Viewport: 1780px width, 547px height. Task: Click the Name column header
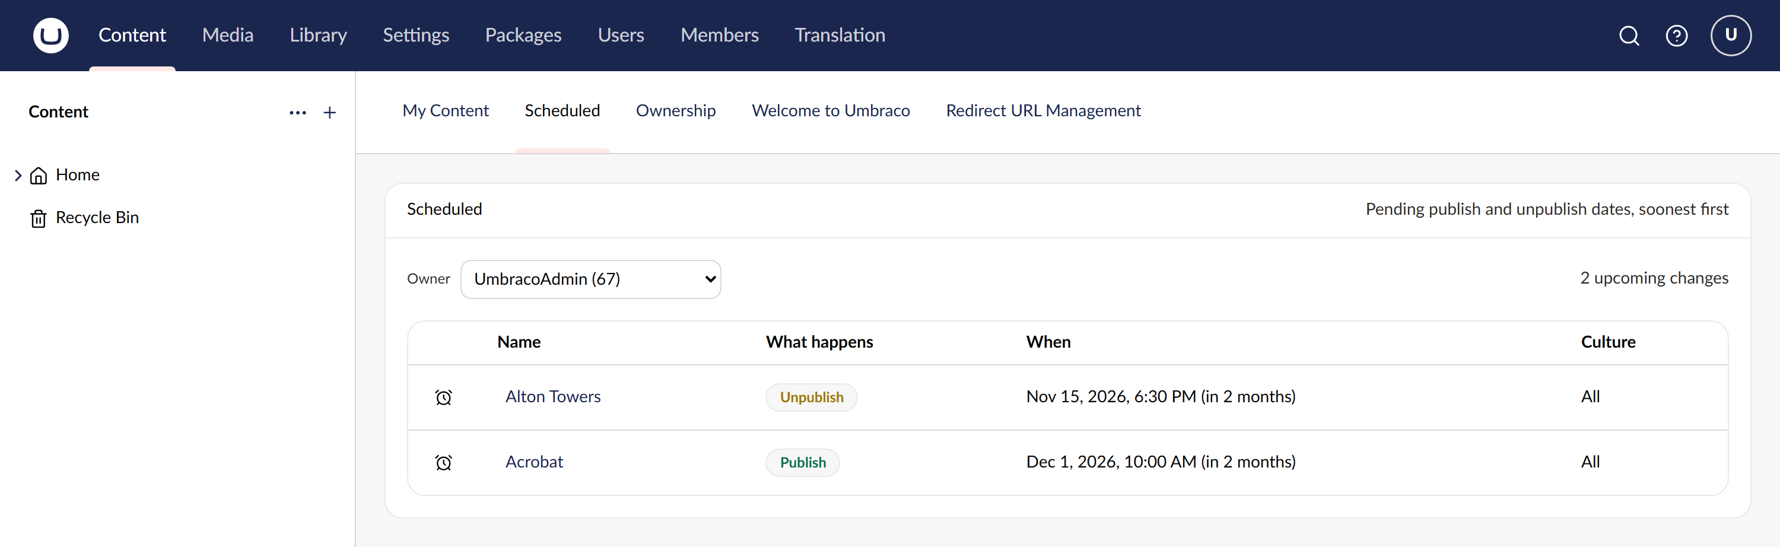click(x=519, y=342)
